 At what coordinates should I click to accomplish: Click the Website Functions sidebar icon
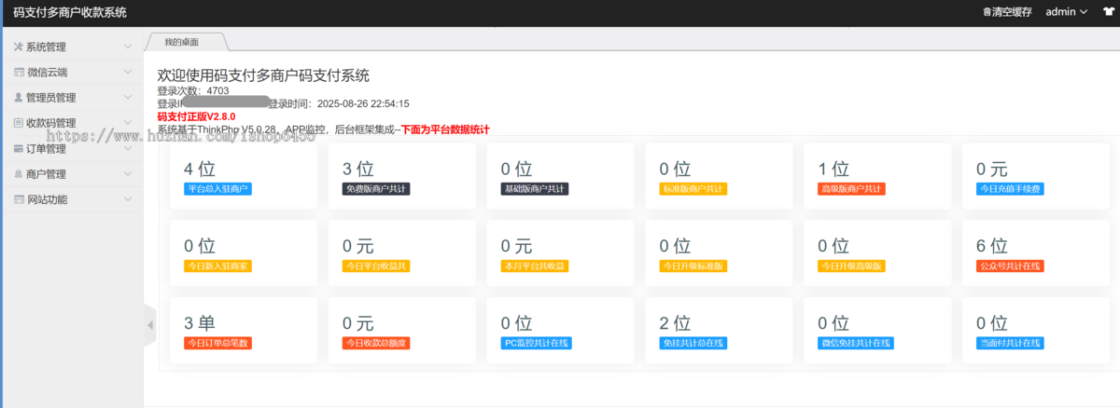19,199
